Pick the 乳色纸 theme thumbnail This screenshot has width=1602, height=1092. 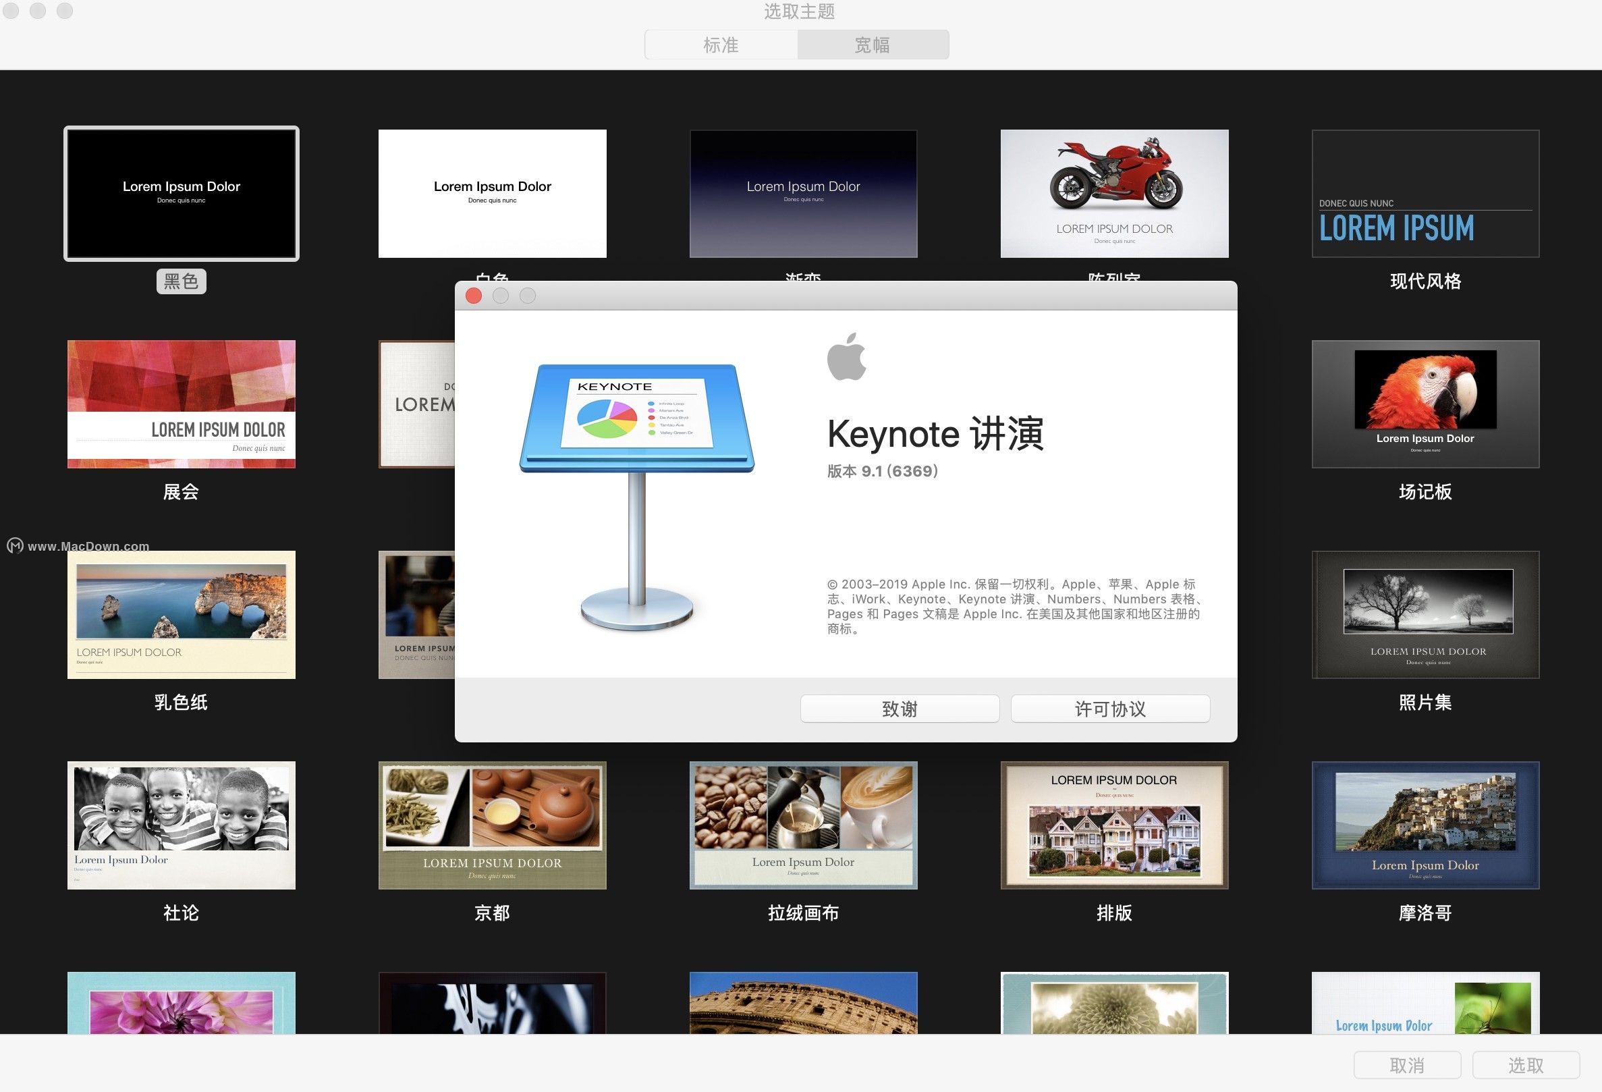(182, 614)
